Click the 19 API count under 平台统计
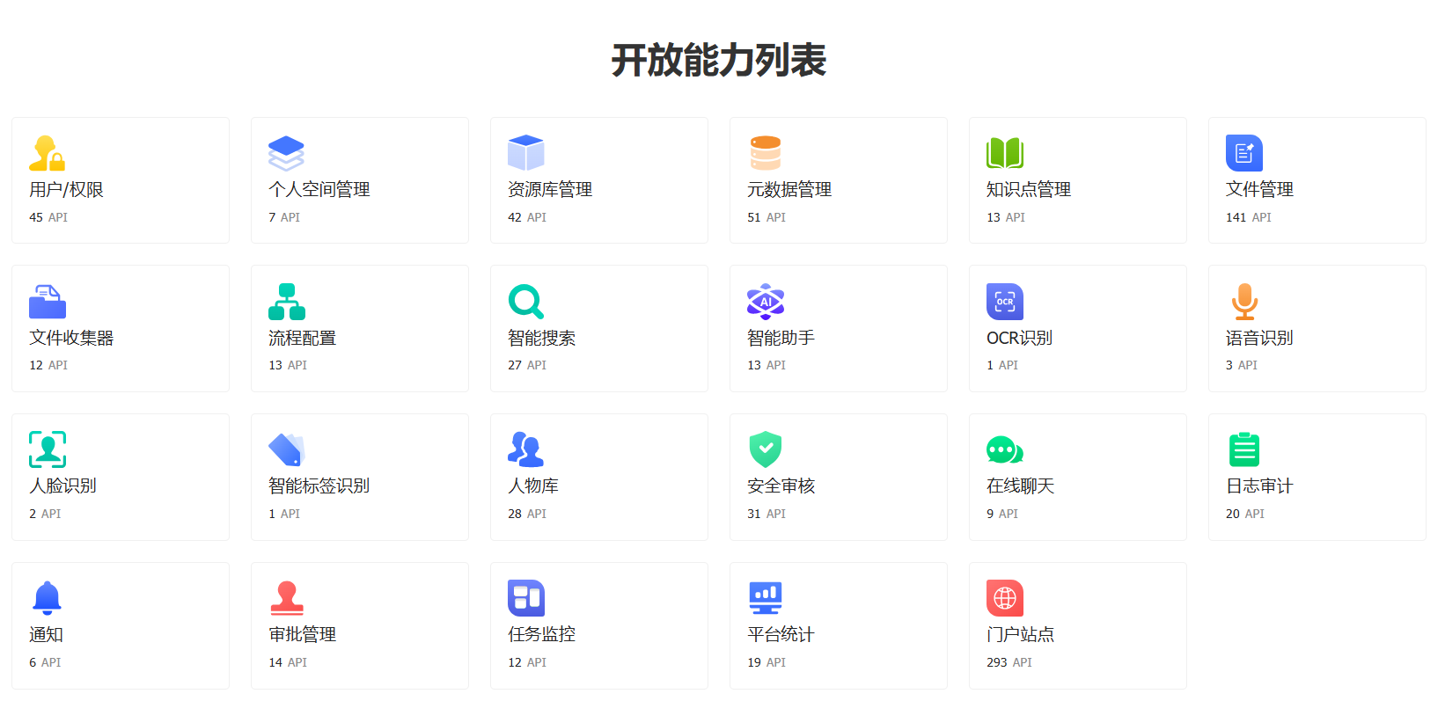 pyautogui.click(x=766, y=662)
